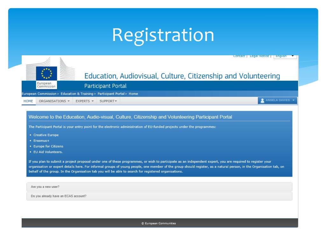Follow the European Commission breadcrumb link
This screenshot has width=326, height=244.
[x=39, y=94]
